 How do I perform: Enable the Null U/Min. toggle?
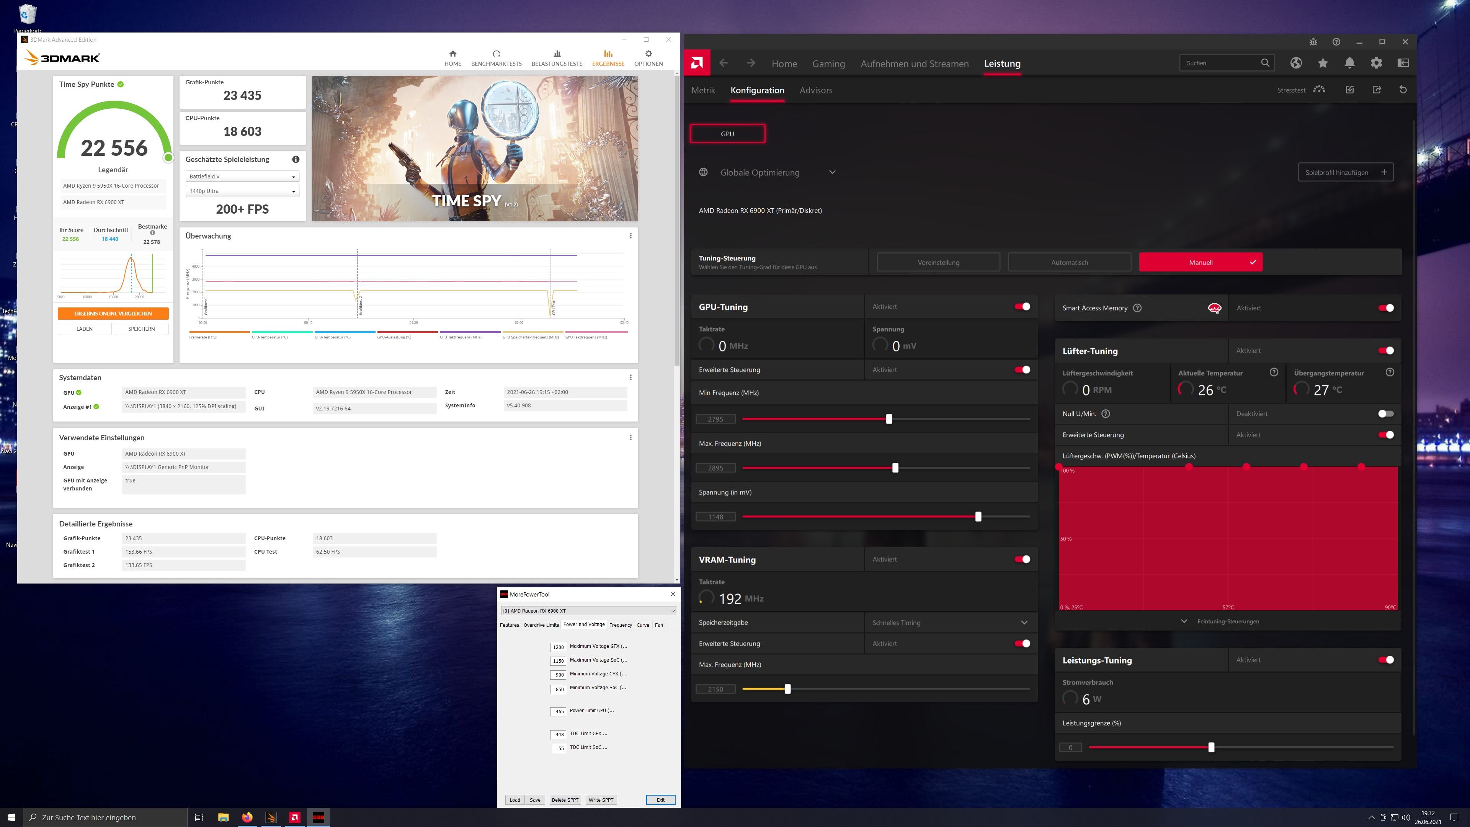point(1385,414)
